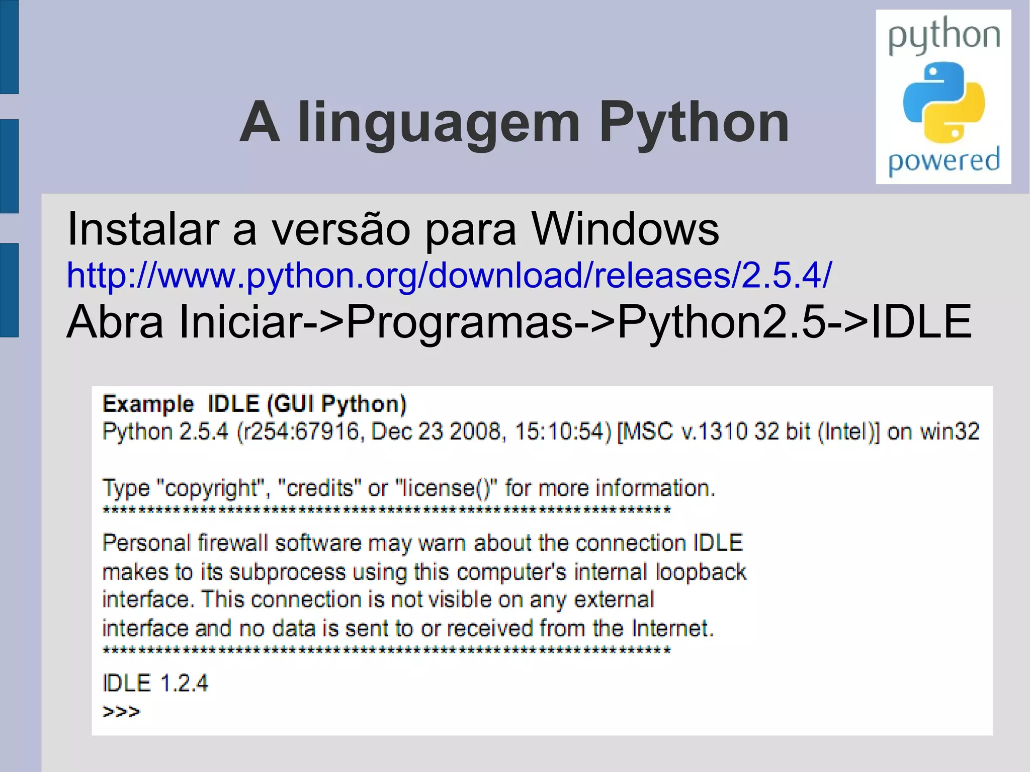Click the 'Personal firewall software may warn' line

pos(422,543)
